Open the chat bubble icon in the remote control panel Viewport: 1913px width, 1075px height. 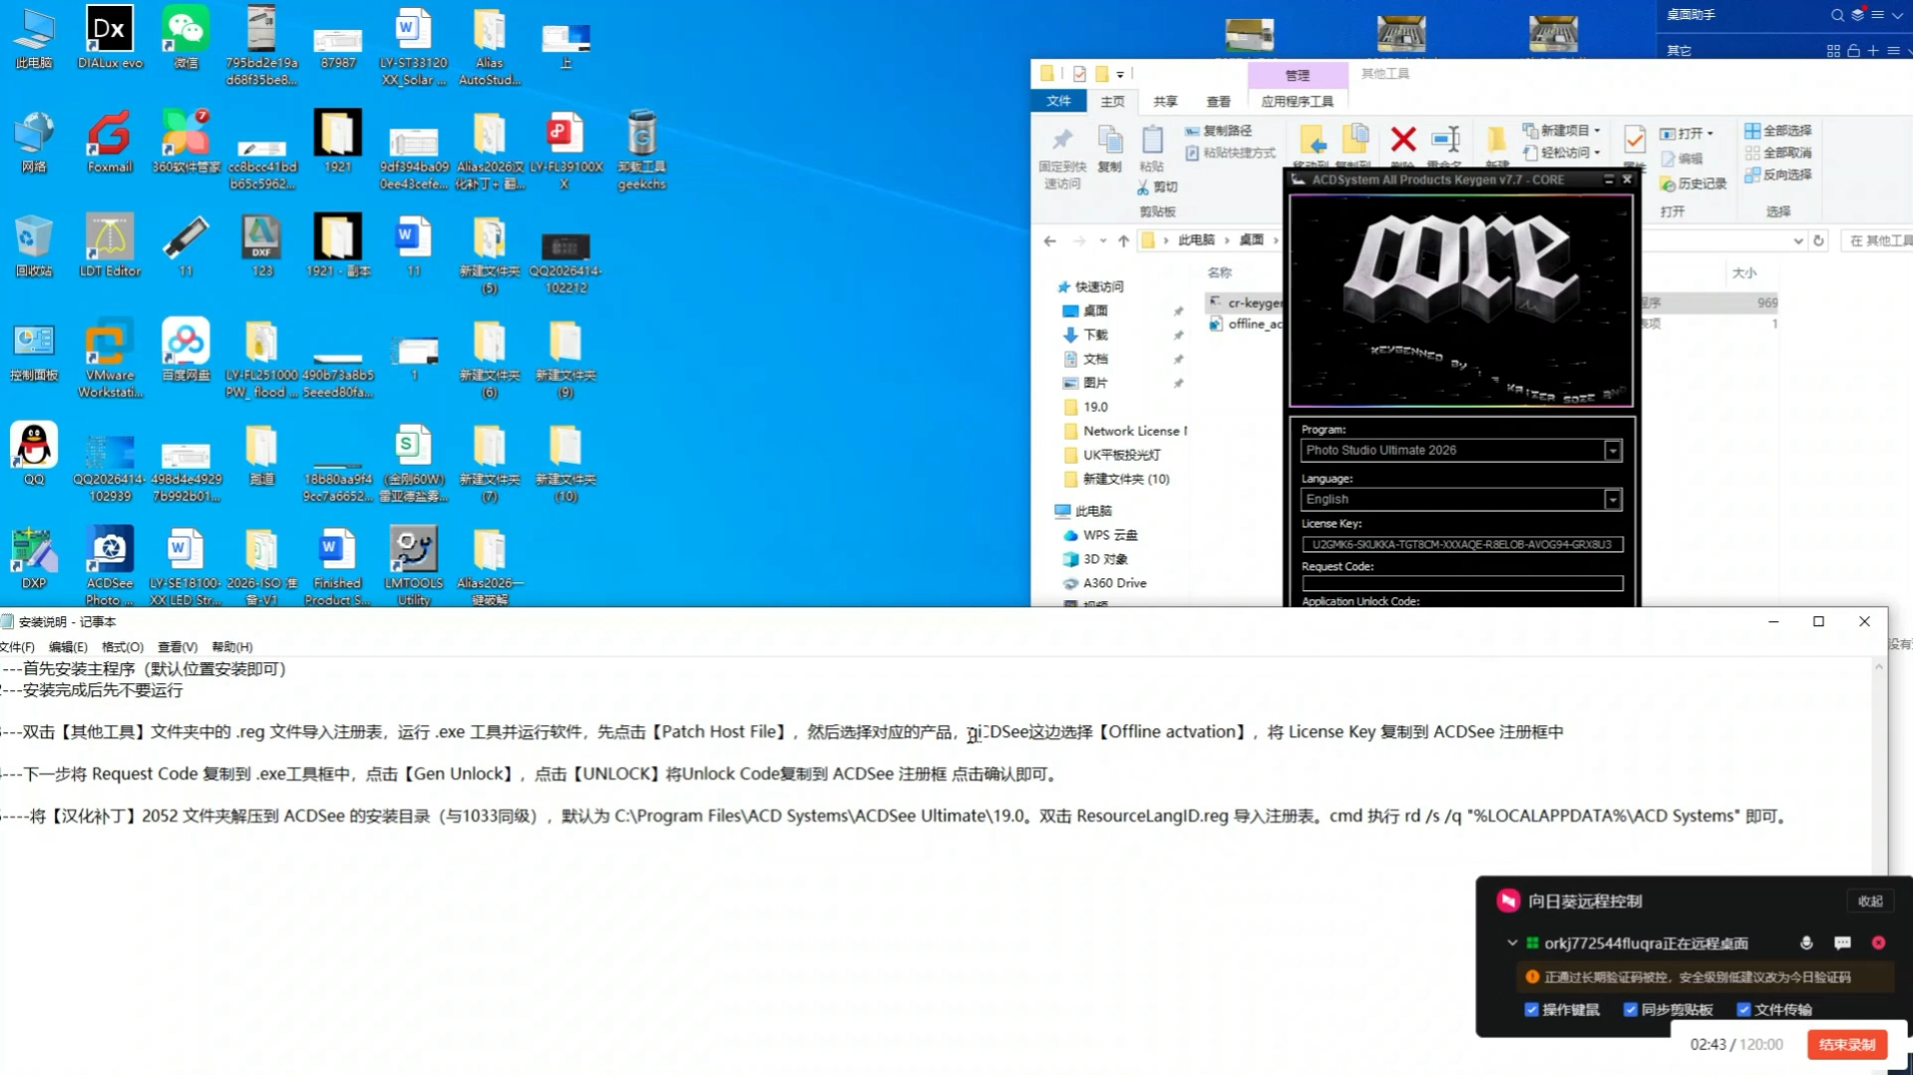tap(1842, 942)
